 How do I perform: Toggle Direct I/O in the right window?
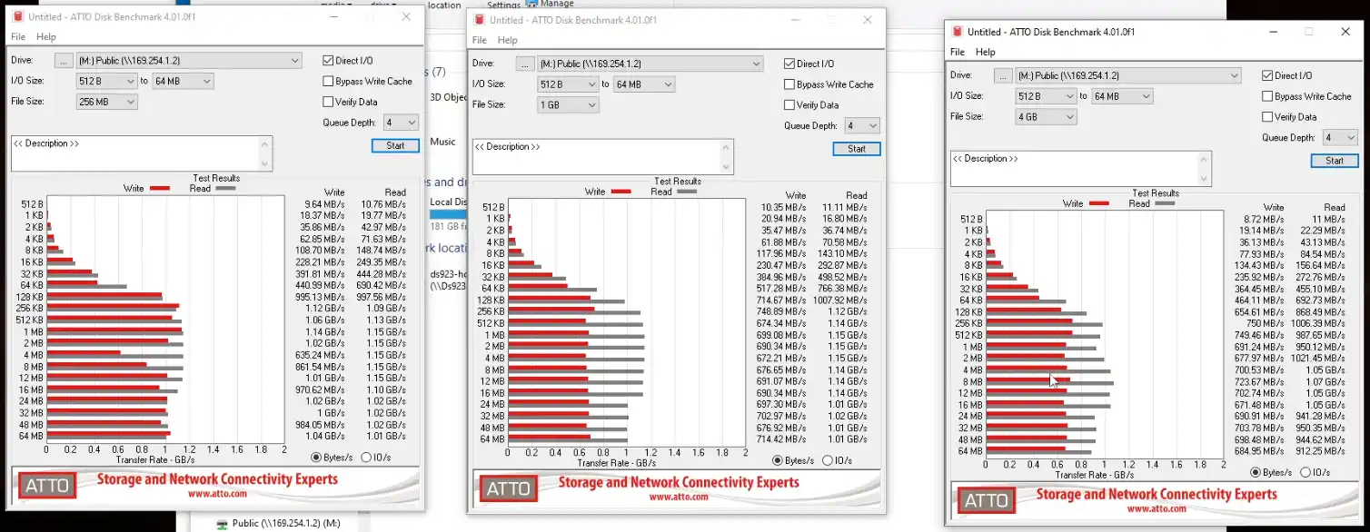coord(1267,75)
